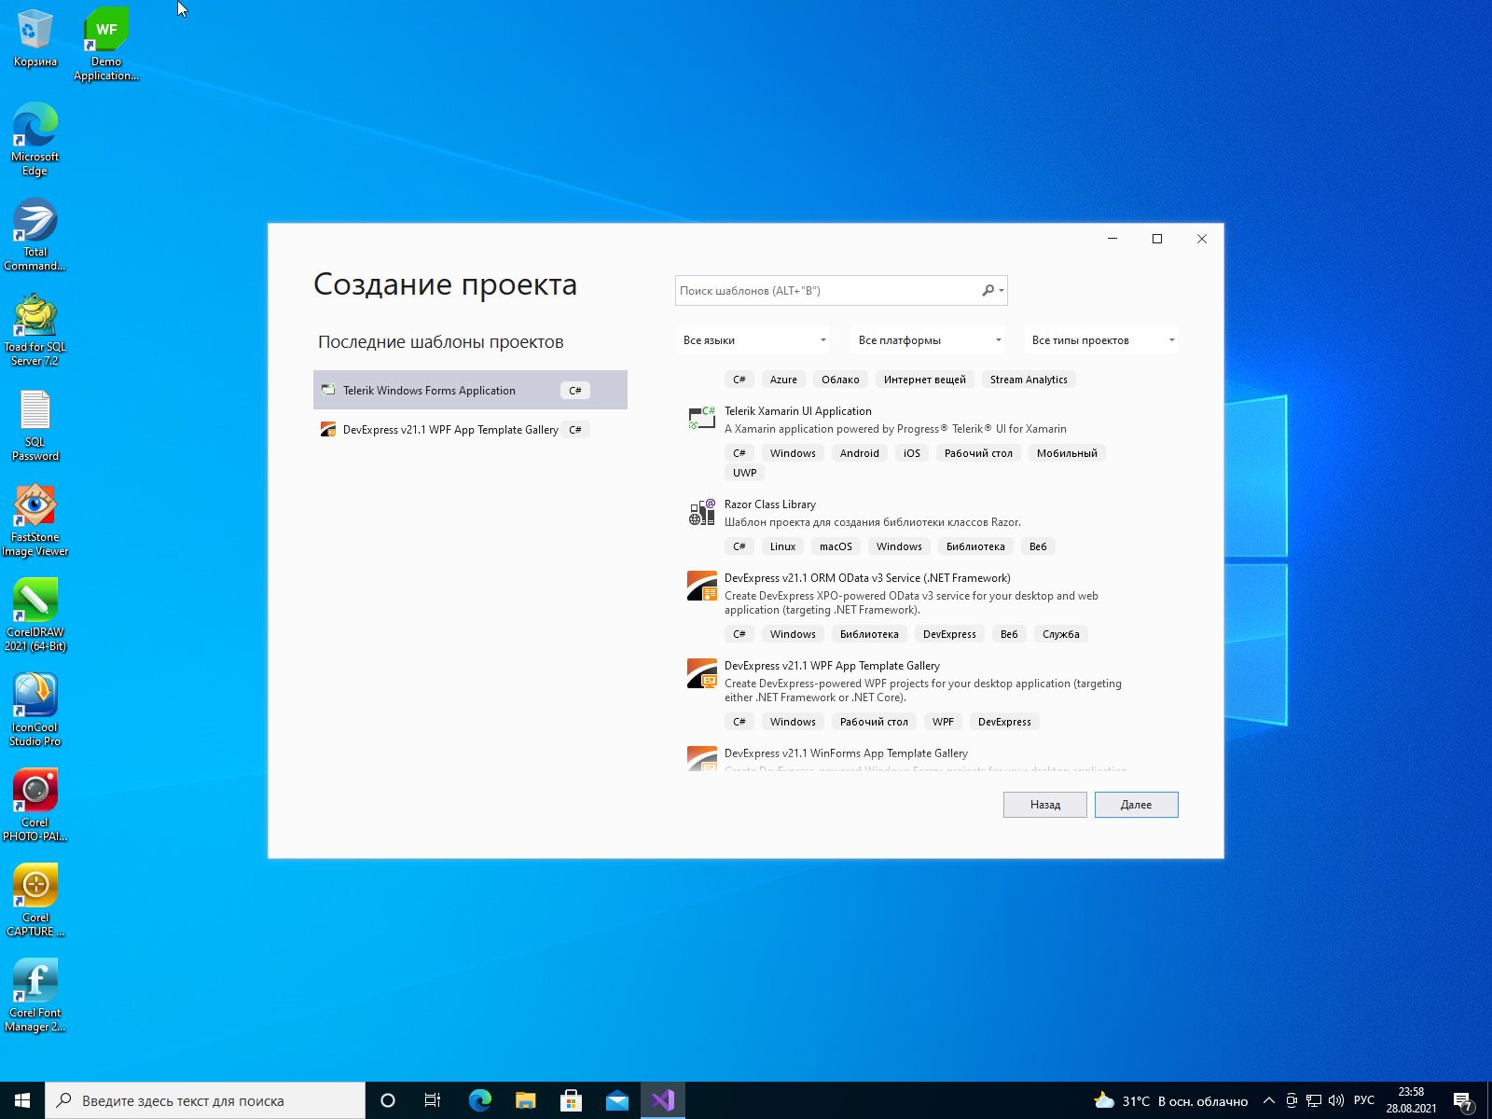Select CorelDRAW 2021 (64-Bit) desktop shortcut
The height and width of the screenshot is (1119, 1492).
(x=35, y=615)
